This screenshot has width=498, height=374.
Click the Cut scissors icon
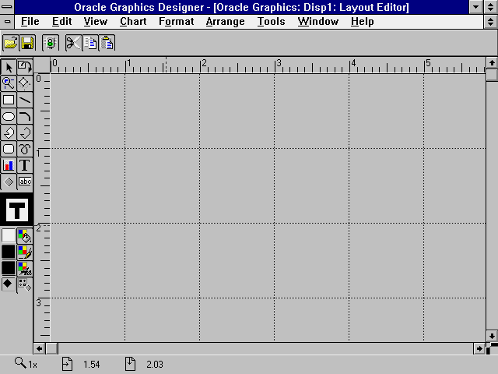pyautogui.click(x=72, y=43)
